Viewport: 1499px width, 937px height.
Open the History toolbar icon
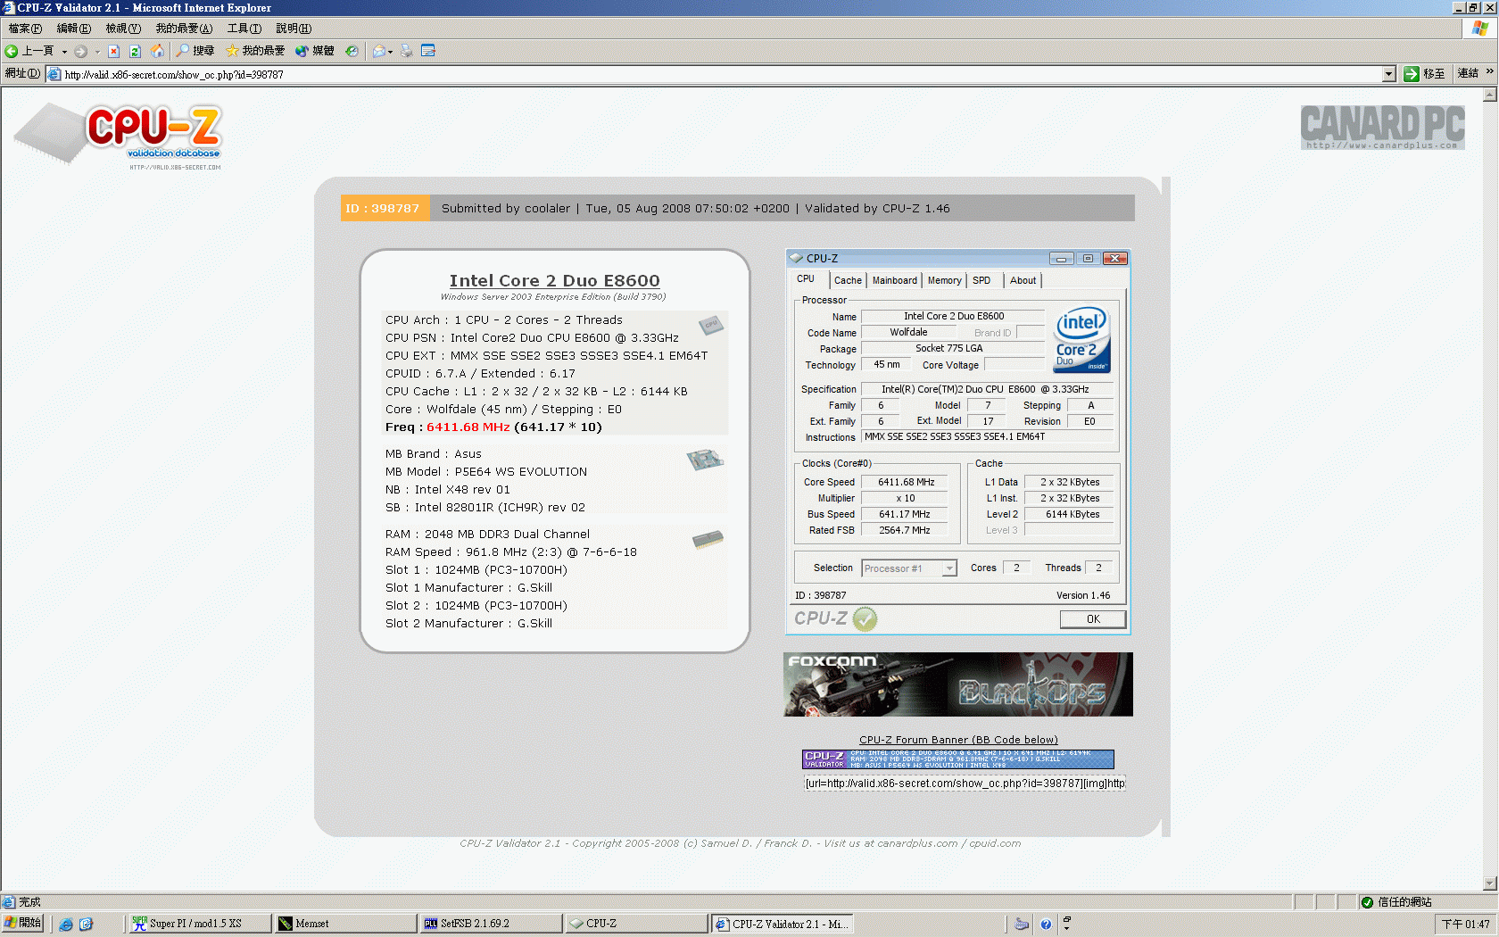click(352, 51)
